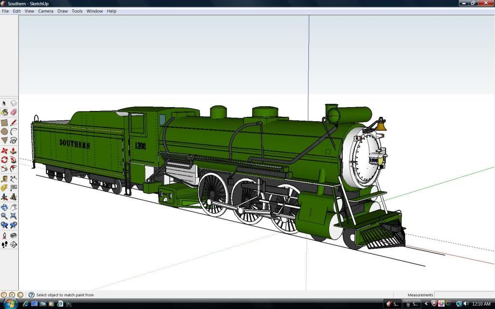This screenshot has height=309, width=495.
Task: Choose the Make Component tool
Action: [x=13, y=103]
